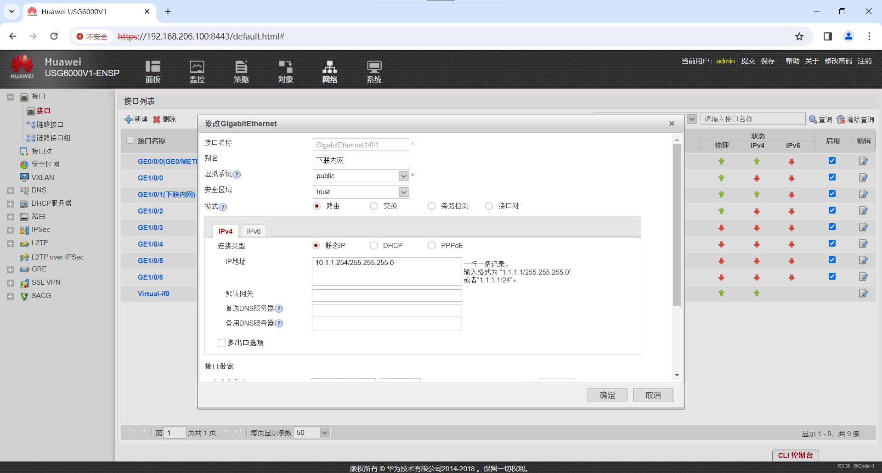Click the 请输入接口名称 search field

pyautogui.click(x=752, y=119)
